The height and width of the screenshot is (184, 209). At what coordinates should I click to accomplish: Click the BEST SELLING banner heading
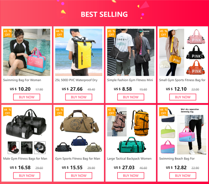(104, 14)
